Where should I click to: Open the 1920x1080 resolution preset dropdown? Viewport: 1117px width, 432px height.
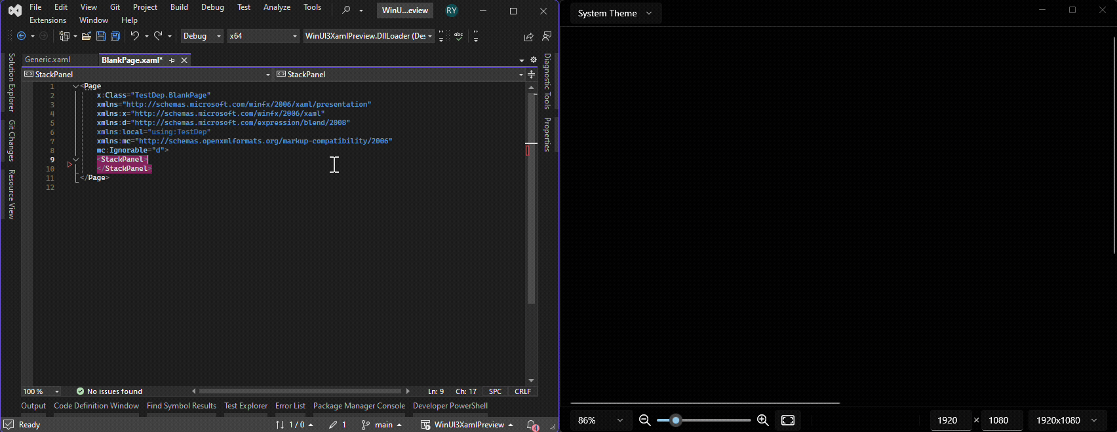[x=1067, y=420]
